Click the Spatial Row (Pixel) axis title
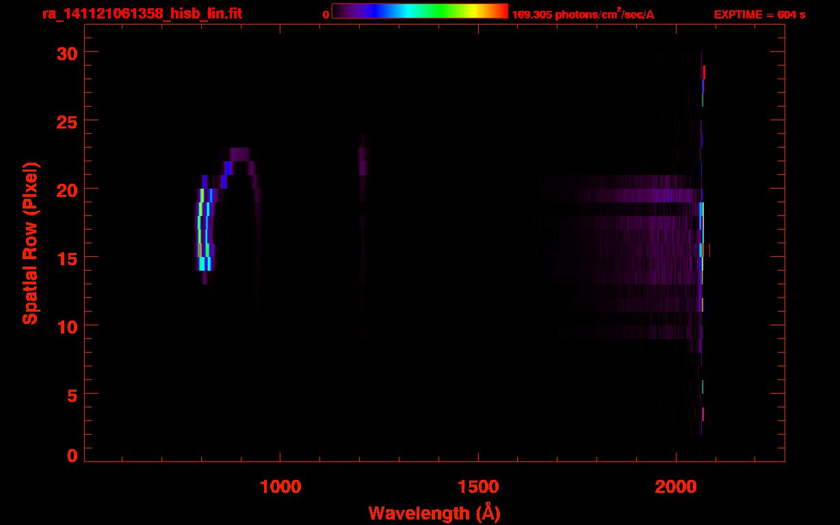 (x=30, y=243)
